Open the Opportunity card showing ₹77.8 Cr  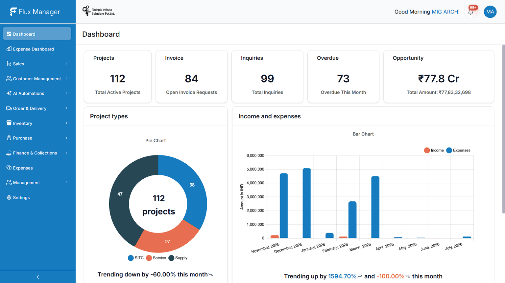pos(439,76)
